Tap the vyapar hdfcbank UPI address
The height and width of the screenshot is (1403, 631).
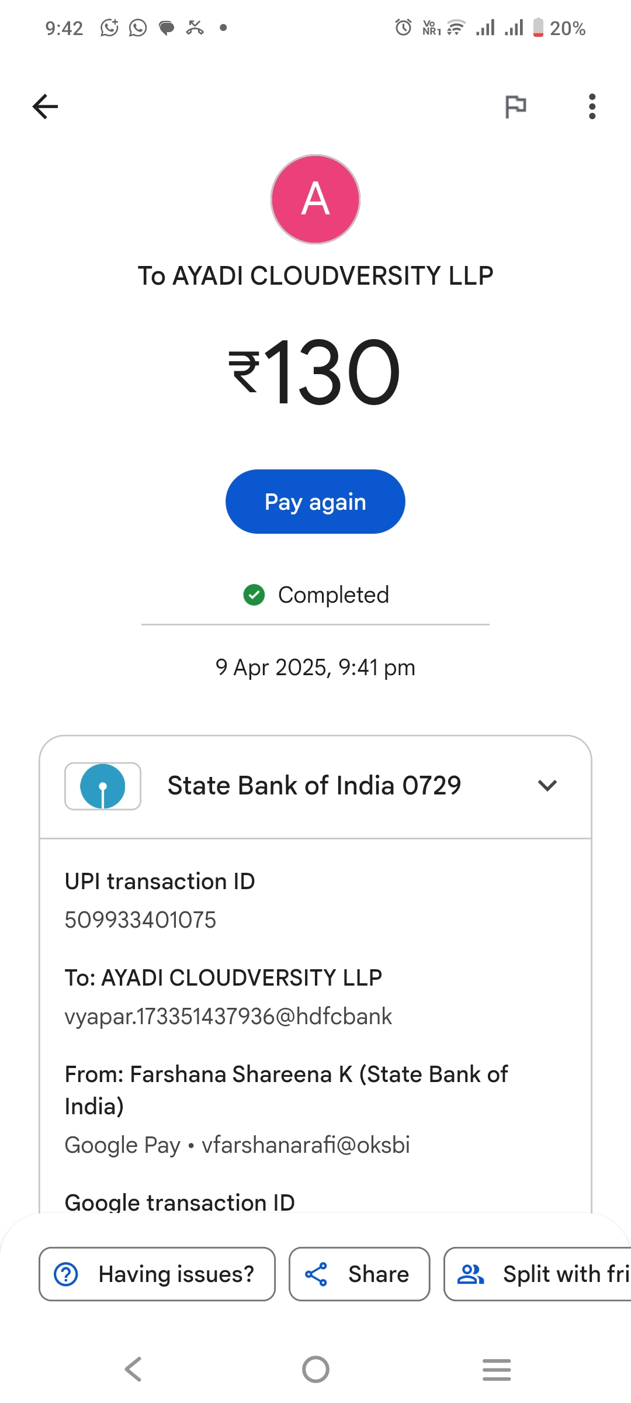click(x=228, y=1017)
